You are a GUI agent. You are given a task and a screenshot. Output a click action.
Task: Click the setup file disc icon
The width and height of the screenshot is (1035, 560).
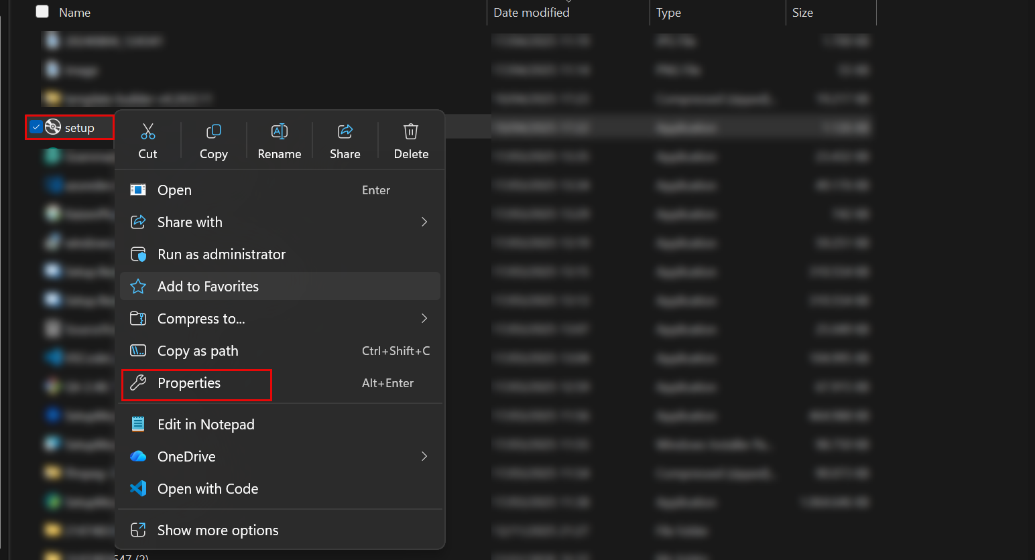[54, 127]
